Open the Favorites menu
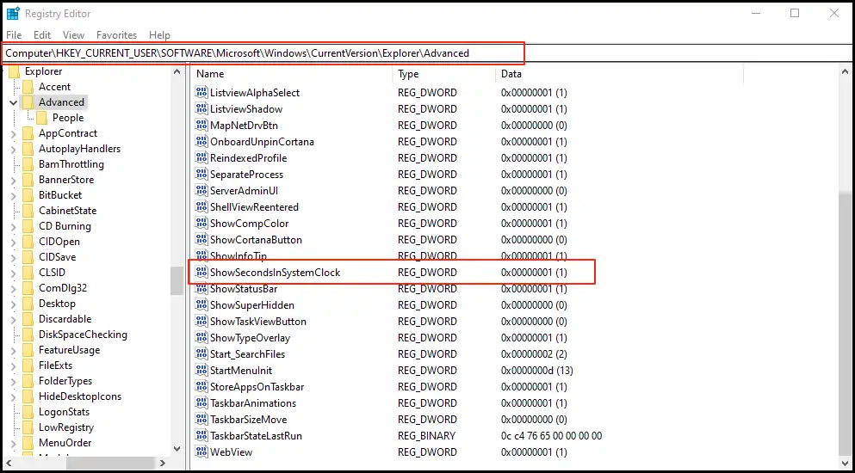 coord(117,35)
